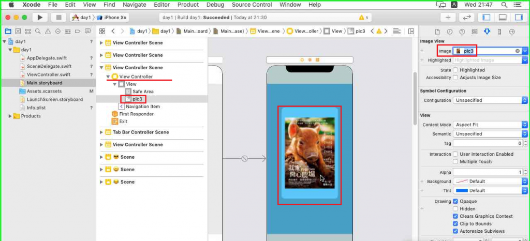Open the History inspector
Image resolution: width=530 pixels, height=241 pixels.
coord(450,32)
